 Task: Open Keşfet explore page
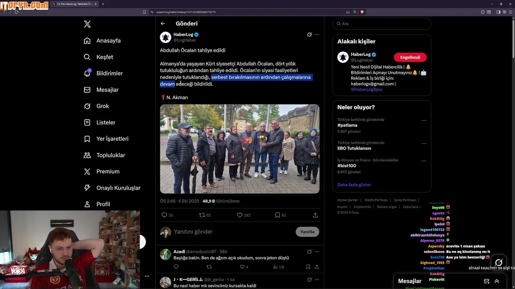[x=99, y=57]
